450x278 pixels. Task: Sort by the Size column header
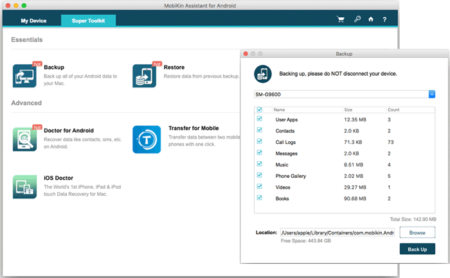[348, 110]
